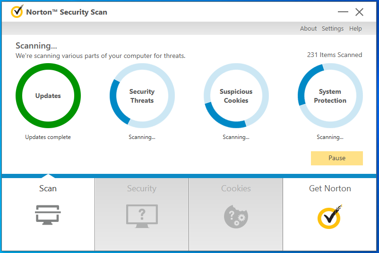The image size is (379, 253).
Task: Click the Norton checkmark logo in title bar
Action: tap(17, 12)
